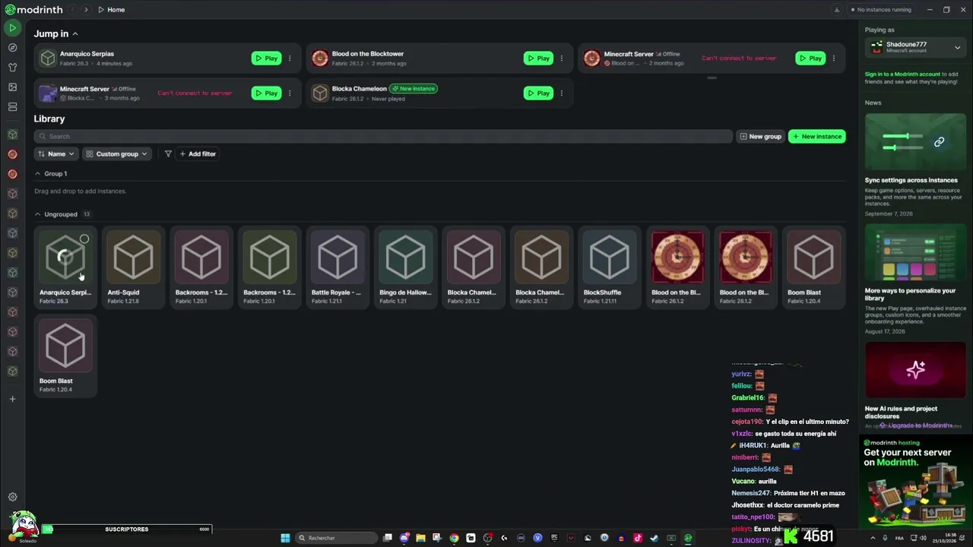Click the Sign in to a Modrinth account link

tap(902, 74)
